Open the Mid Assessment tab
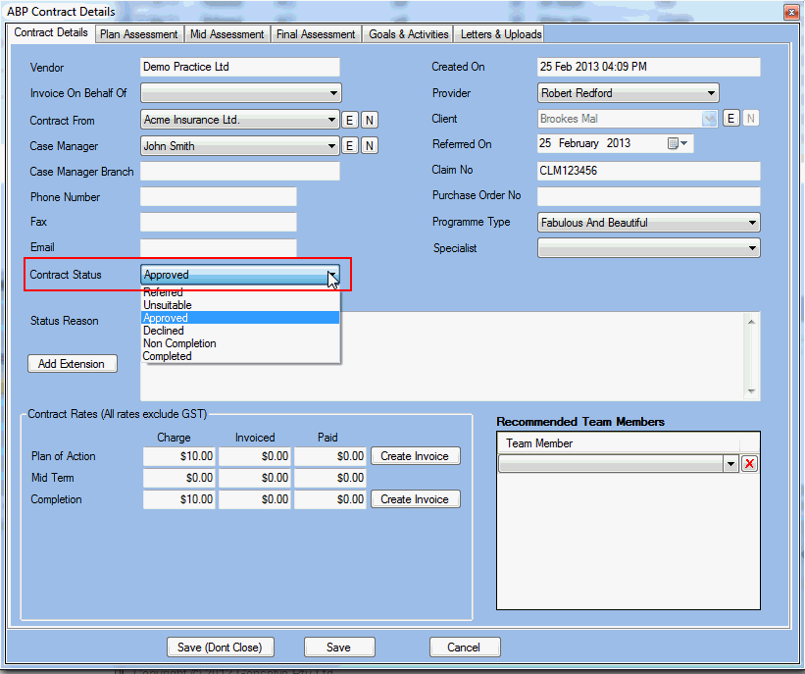805x674 pixels. 226,34
